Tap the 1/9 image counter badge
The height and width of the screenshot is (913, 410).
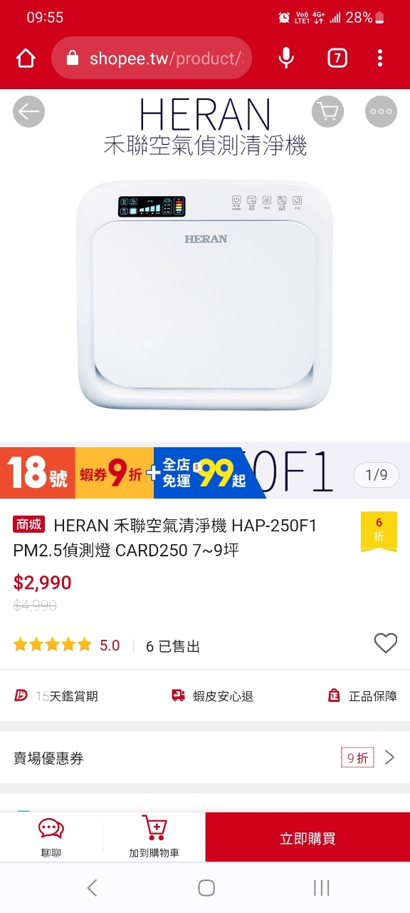tap(377, 475)
